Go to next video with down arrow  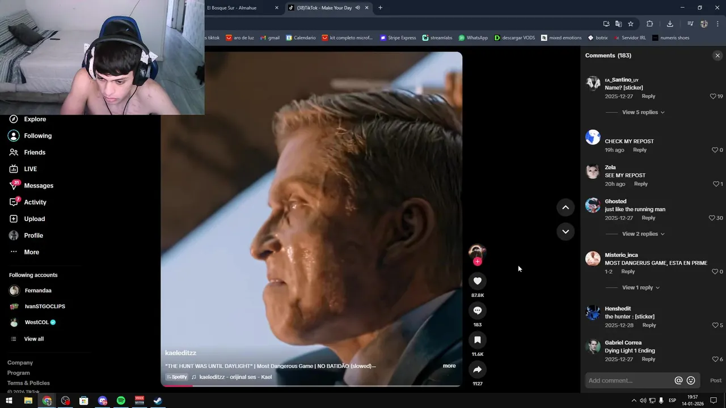[565, 231]
